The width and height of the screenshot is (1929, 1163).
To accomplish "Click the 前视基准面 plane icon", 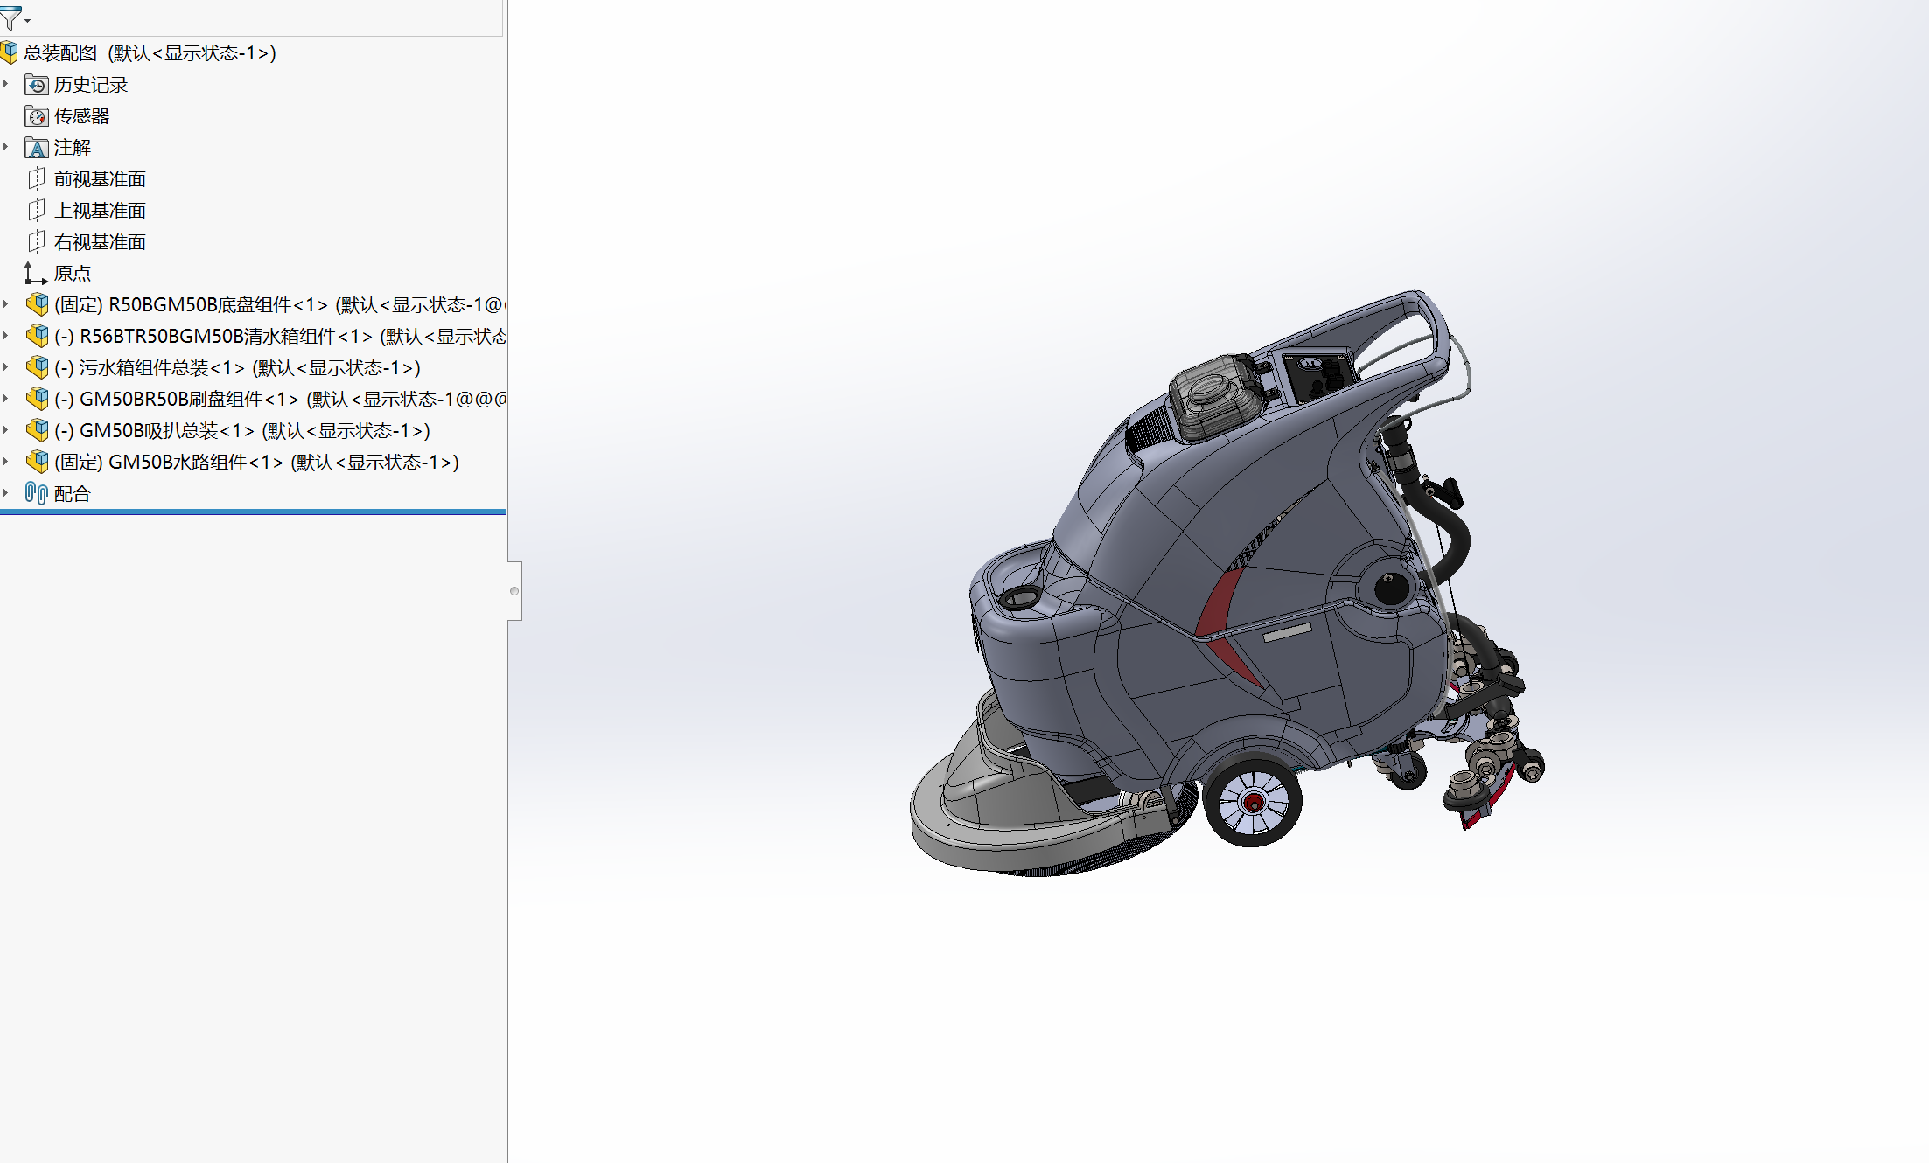I will coord(37,179).
